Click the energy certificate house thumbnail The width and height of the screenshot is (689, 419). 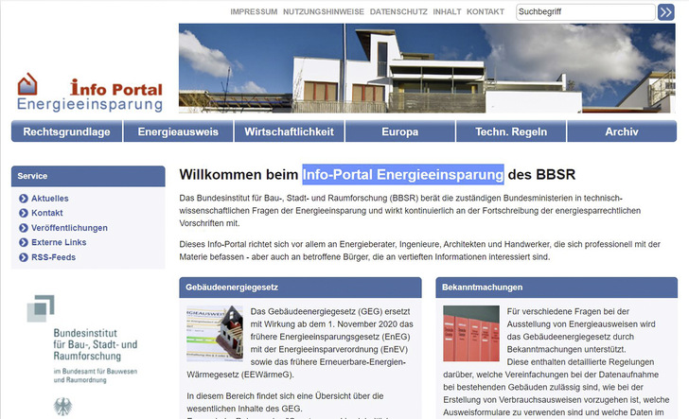click(x=215, y=333)
